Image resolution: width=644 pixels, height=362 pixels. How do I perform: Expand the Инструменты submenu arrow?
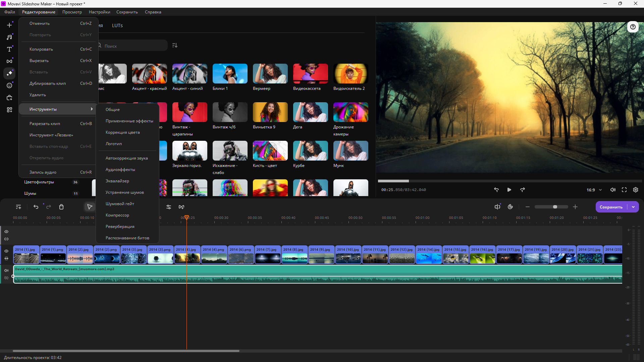click(92, 109)
